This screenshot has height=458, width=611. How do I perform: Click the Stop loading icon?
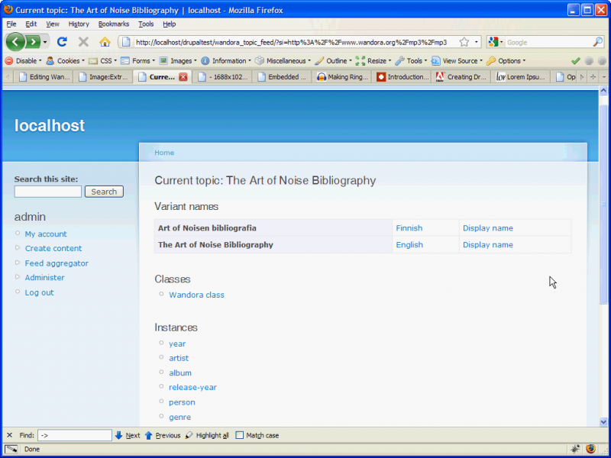[83, 42]
